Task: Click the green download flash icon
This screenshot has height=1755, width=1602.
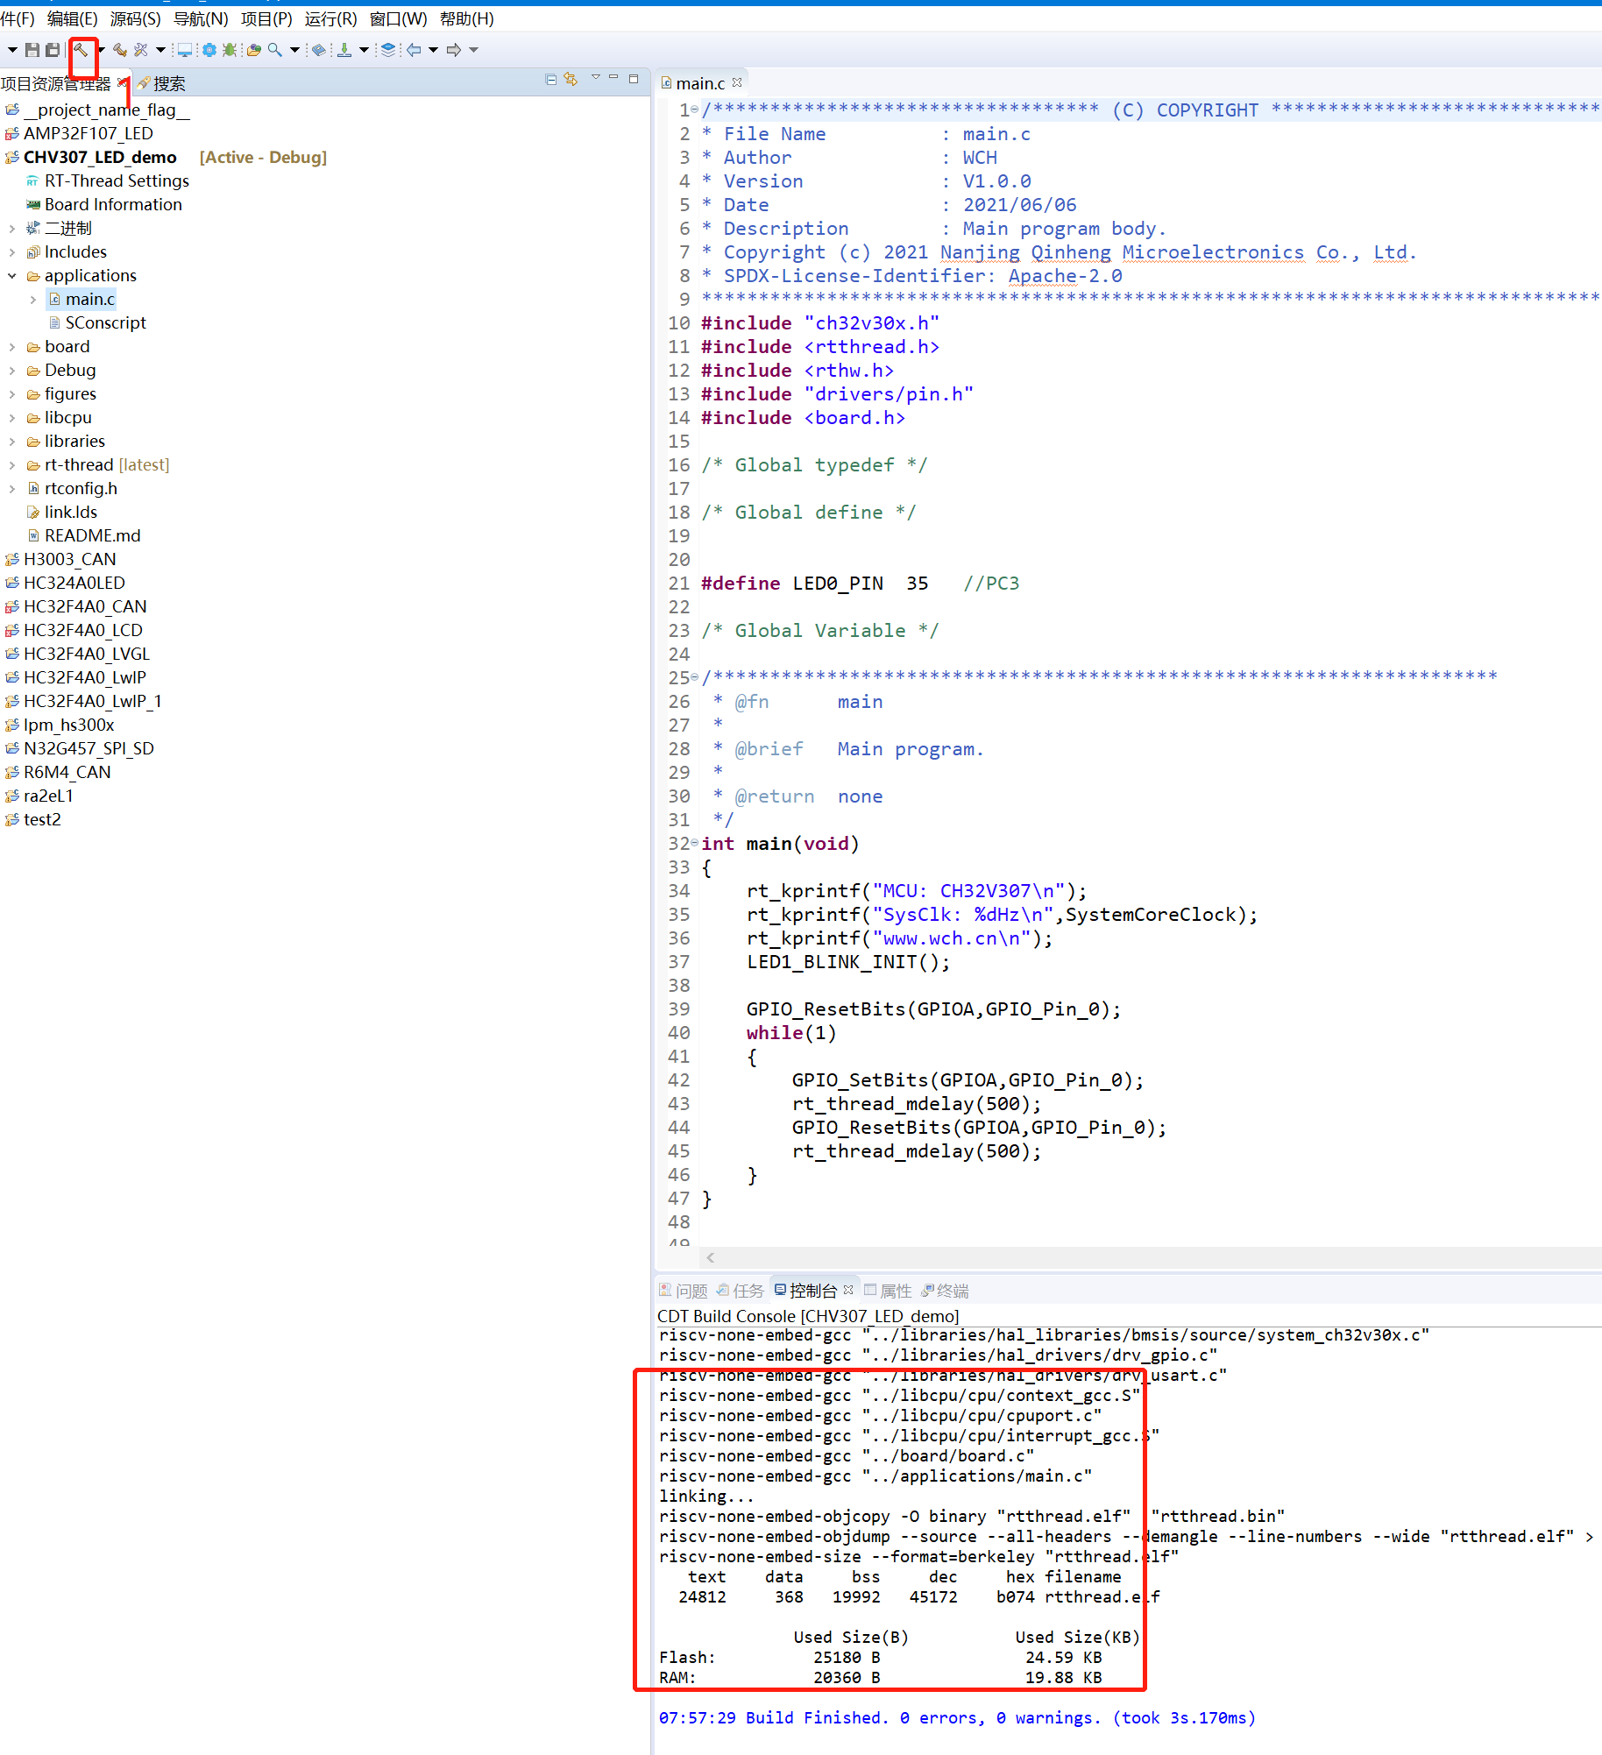Action: tap(344, 50)
